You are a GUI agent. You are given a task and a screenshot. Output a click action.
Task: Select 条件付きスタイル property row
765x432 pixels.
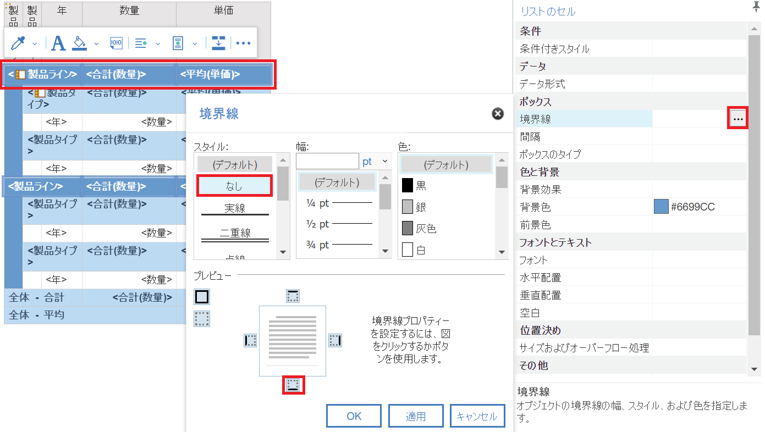pos(631,49)
